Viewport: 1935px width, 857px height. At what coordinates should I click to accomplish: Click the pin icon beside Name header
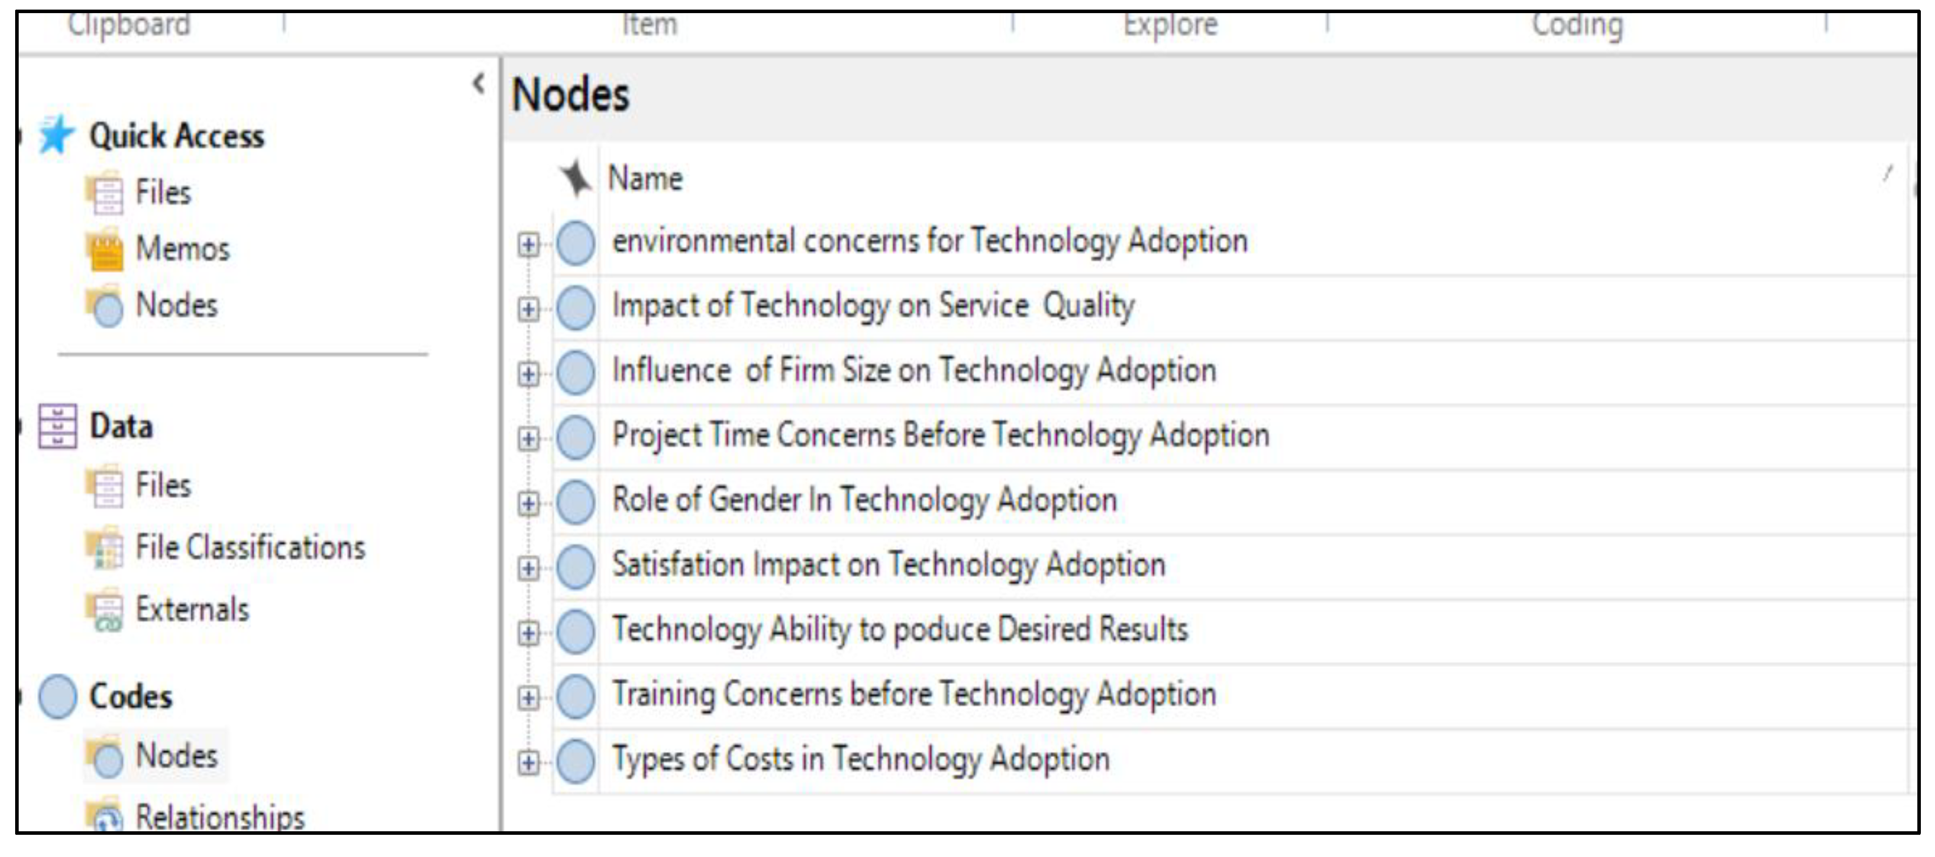tap(576, 179)
